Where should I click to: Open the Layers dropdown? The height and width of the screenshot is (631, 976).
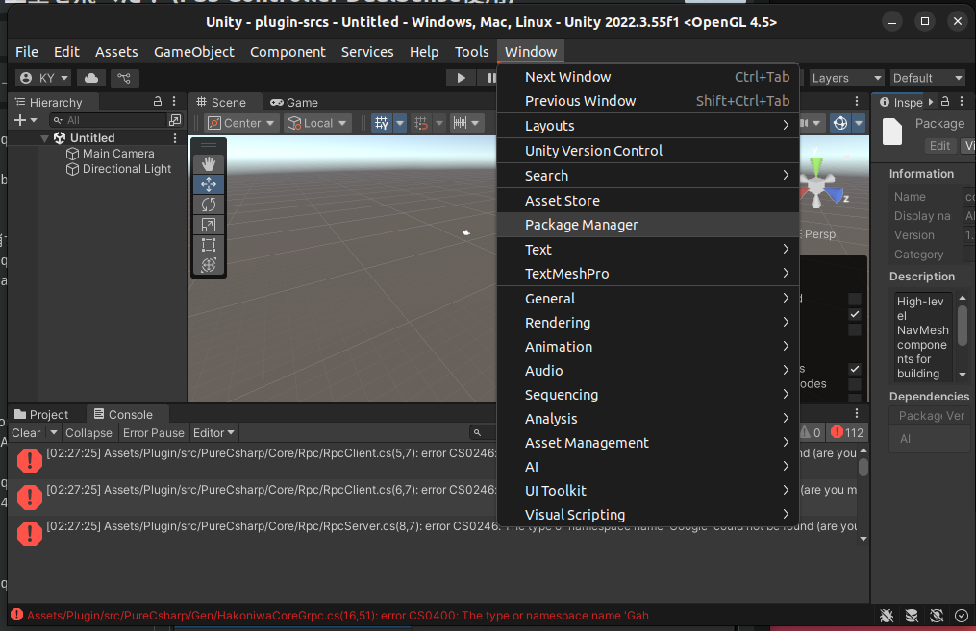click(846, 78)
